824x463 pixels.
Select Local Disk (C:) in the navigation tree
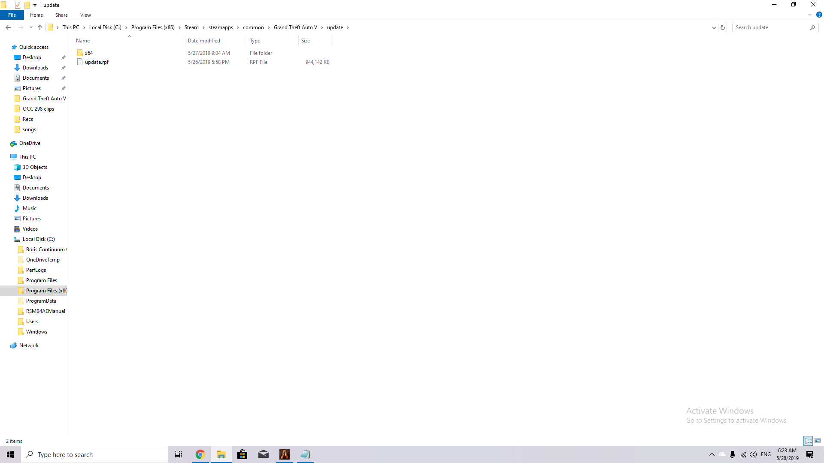(39, 239)
